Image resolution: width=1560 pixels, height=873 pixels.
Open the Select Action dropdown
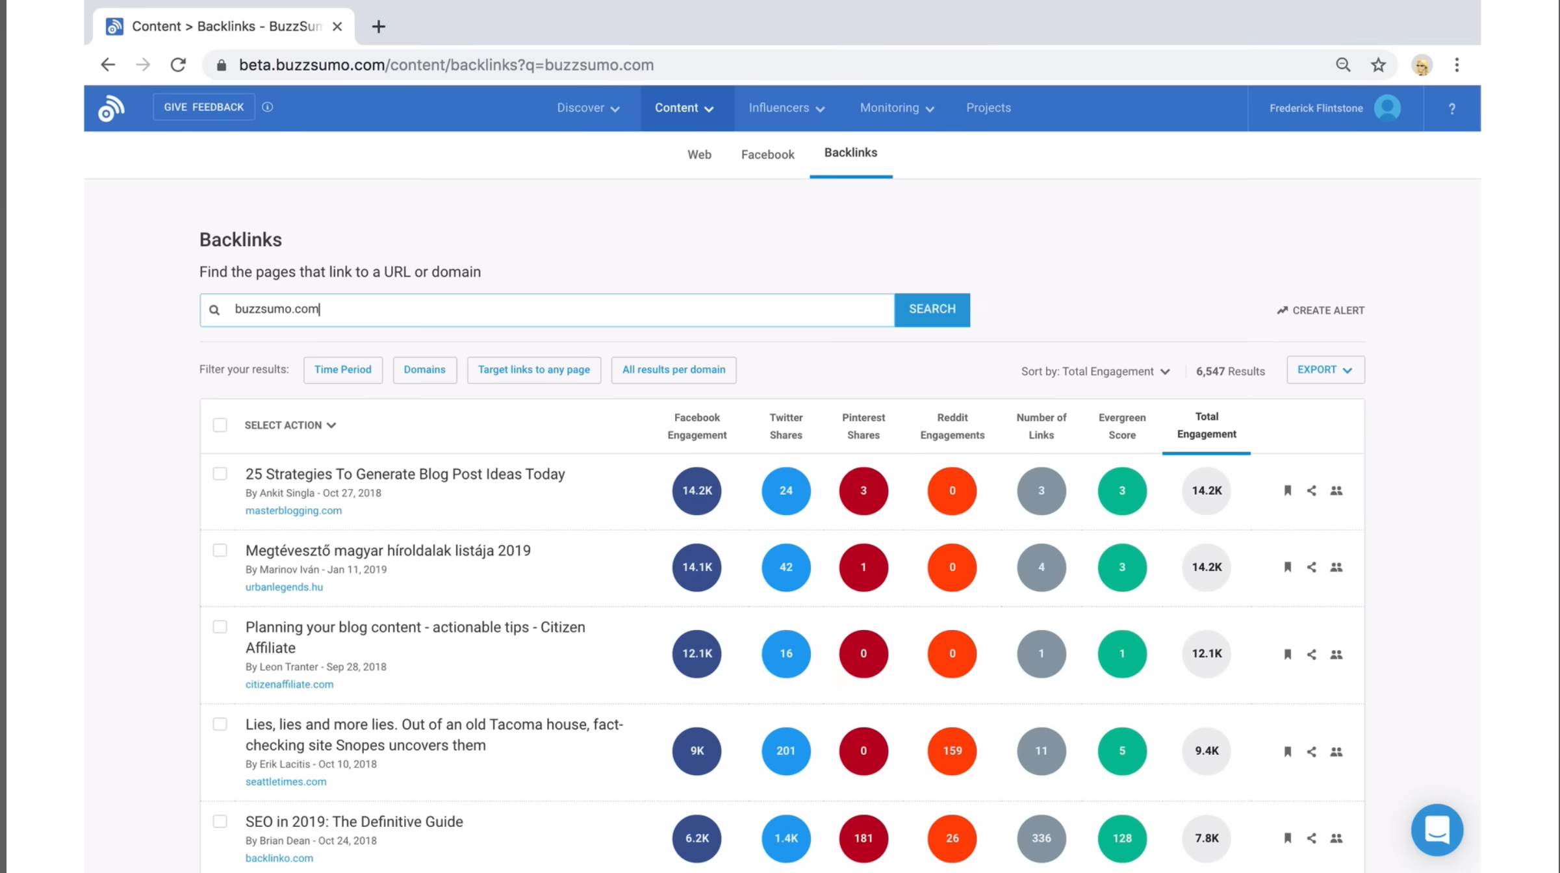pos(290,425)
